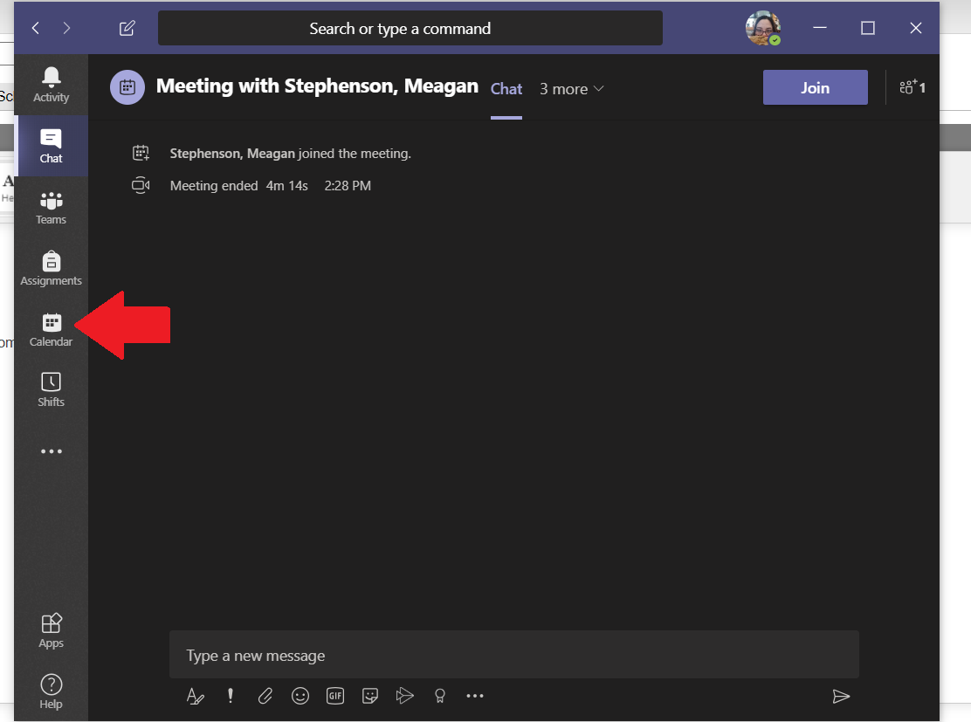This screenshot has width=971, height=722.
Task: Click the 4m 14s duration text
Action: [286, 186]
